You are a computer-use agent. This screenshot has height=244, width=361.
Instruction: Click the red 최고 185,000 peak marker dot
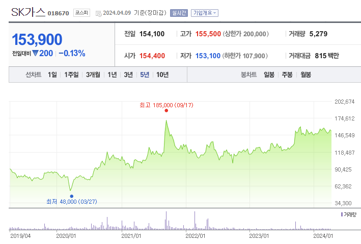(x=166, y=111)
